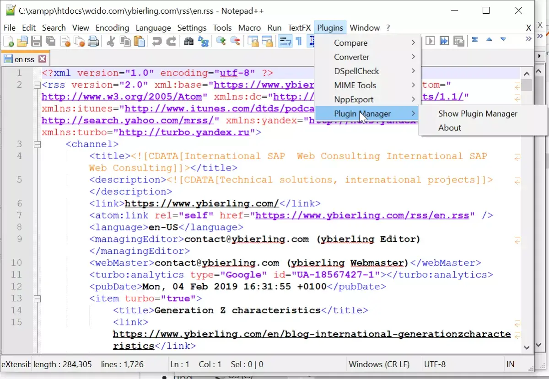
Task: Expand the Compare plugin submenu
Action: coord(368,43)
